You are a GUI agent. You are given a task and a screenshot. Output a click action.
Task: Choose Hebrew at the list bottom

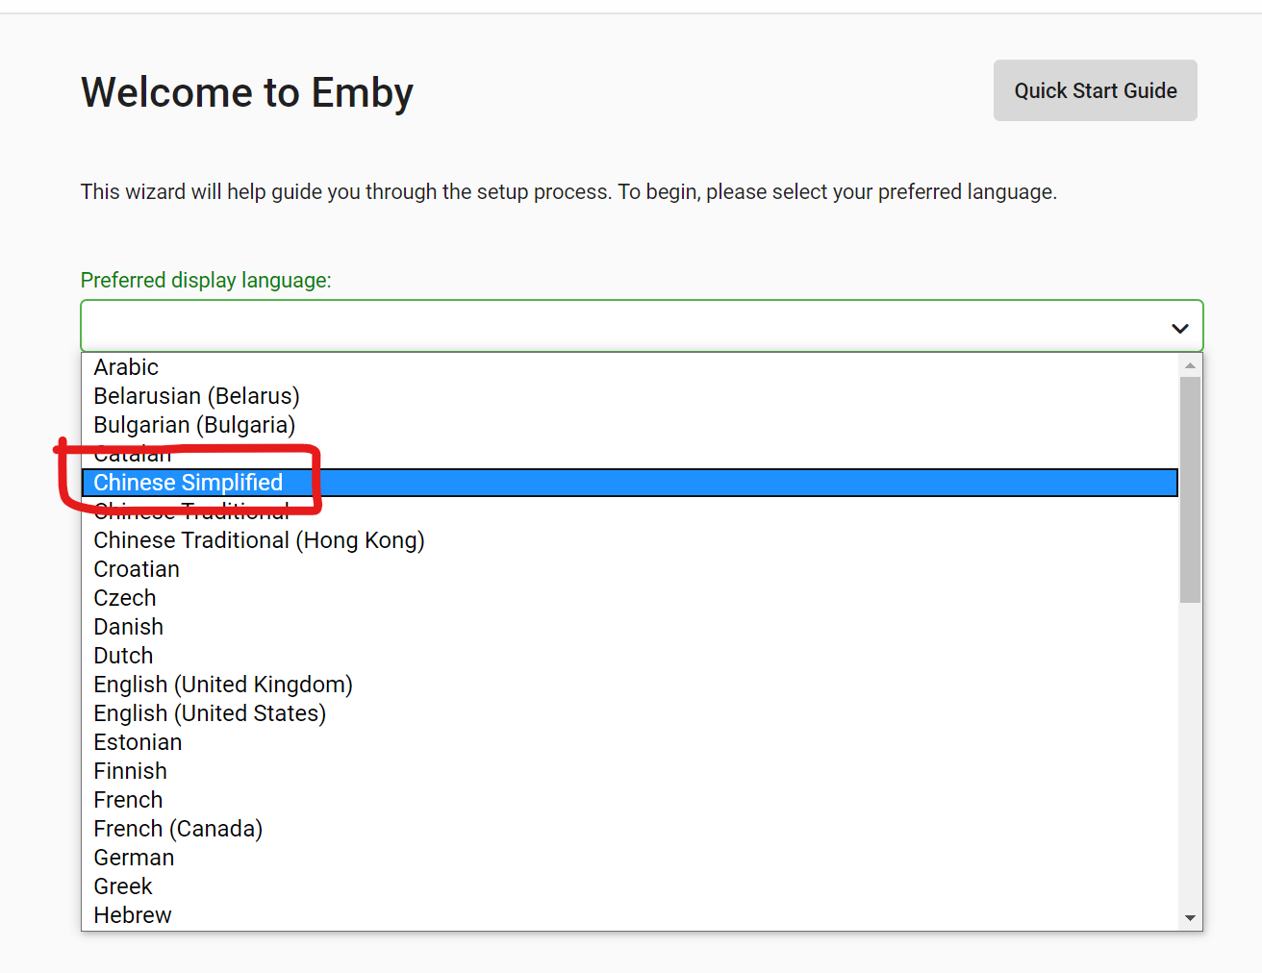pyautogui.click(x=133, y=915)
